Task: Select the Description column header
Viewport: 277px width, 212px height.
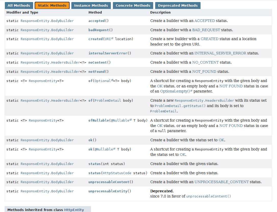Action: pyautogui.click(x=160, y=13)
